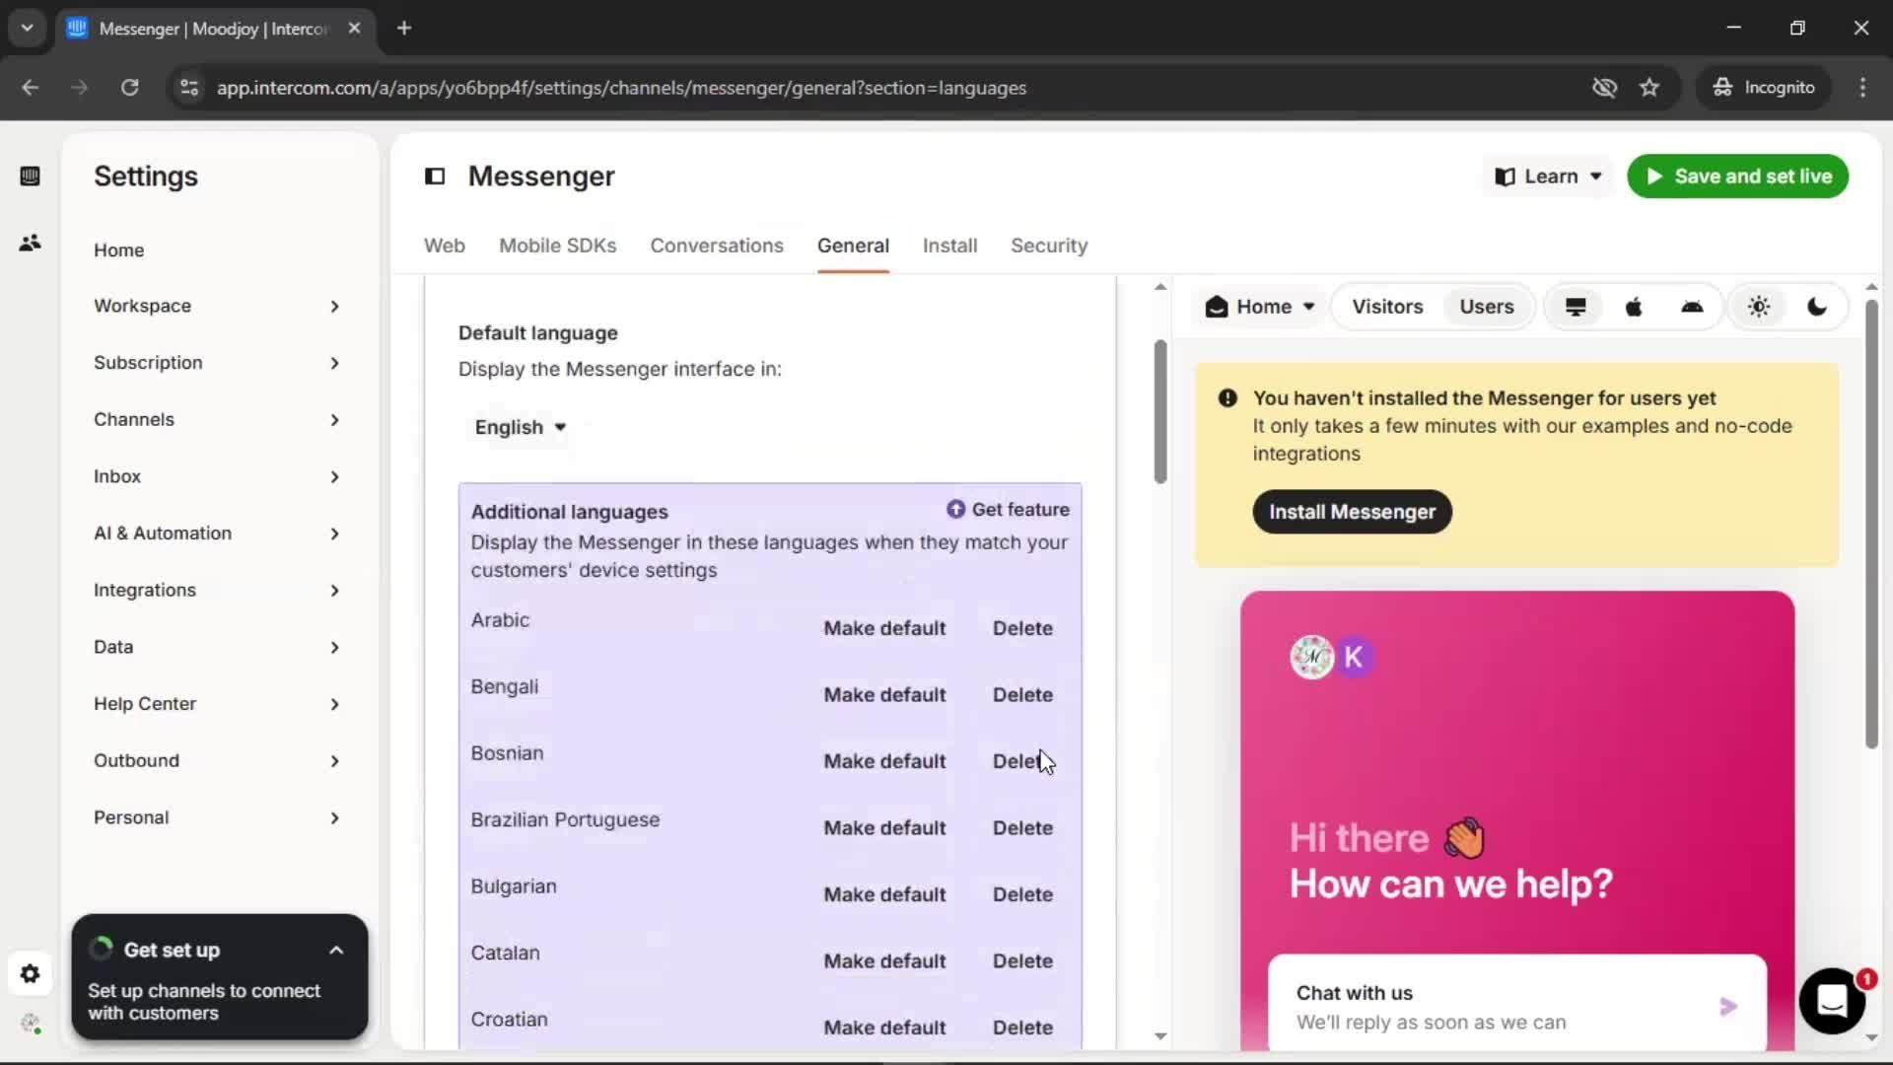Viewport: 1893px width, 1065px height.
Task: Reload the page in browser
Action: click(x=129, y=88)
